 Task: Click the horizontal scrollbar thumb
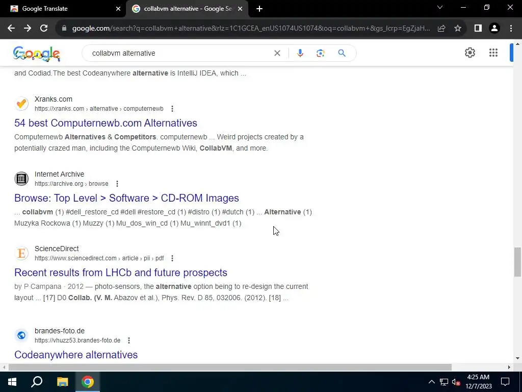click(x=230, y=367)
